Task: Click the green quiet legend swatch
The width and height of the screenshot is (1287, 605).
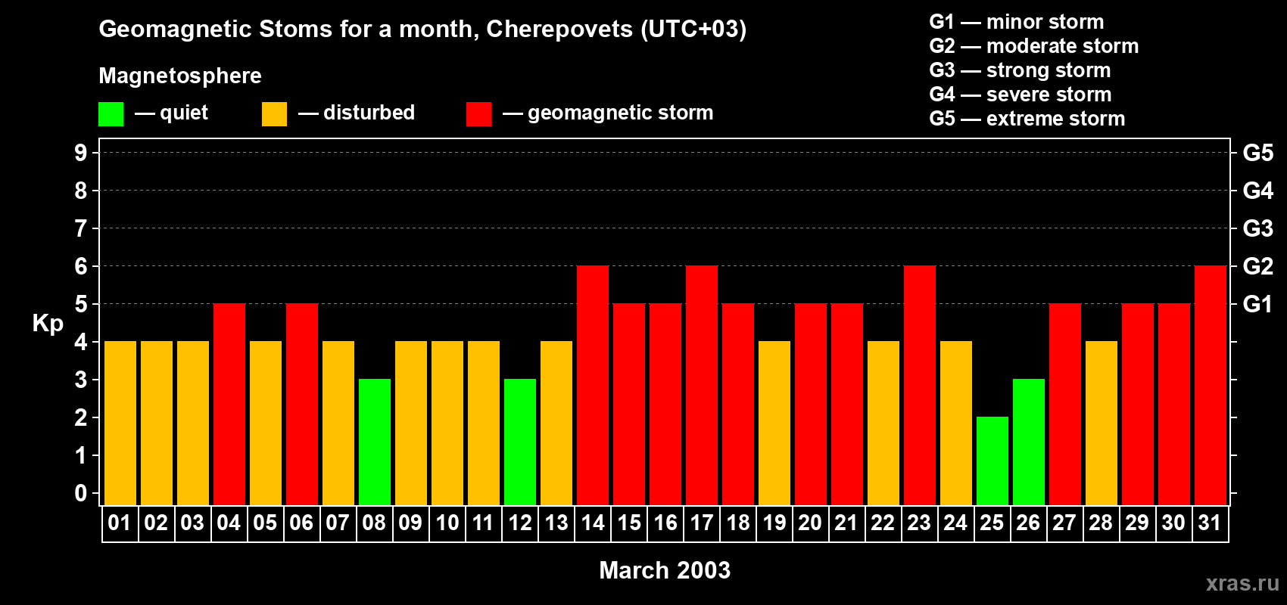Action: 111,114
